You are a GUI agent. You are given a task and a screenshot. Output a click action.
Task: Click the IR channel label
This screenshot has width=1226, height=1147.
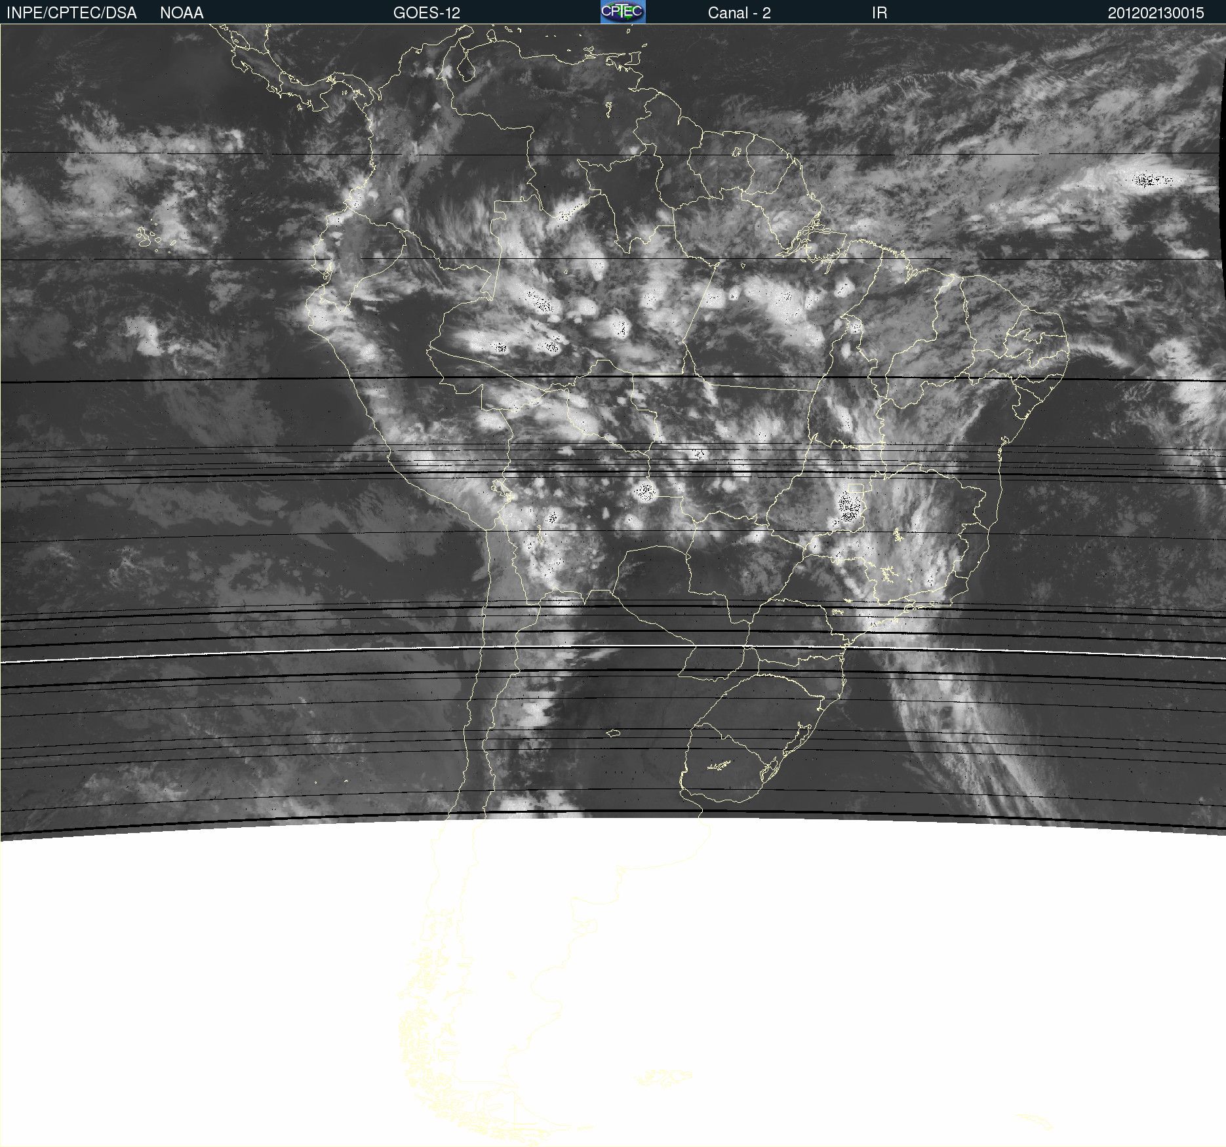(879, 13)
